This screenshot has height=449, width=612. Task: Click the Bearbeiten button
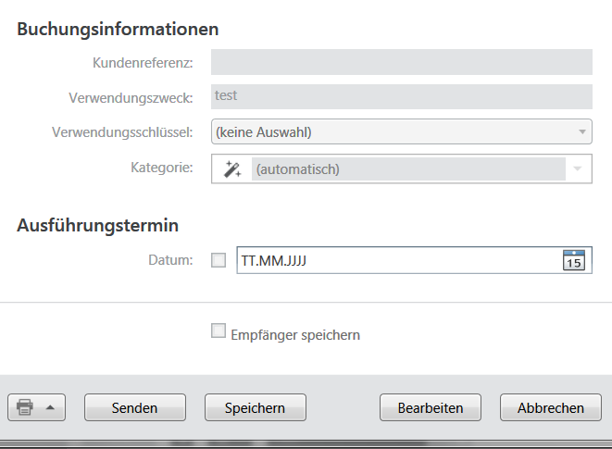(x=431, y=407)
